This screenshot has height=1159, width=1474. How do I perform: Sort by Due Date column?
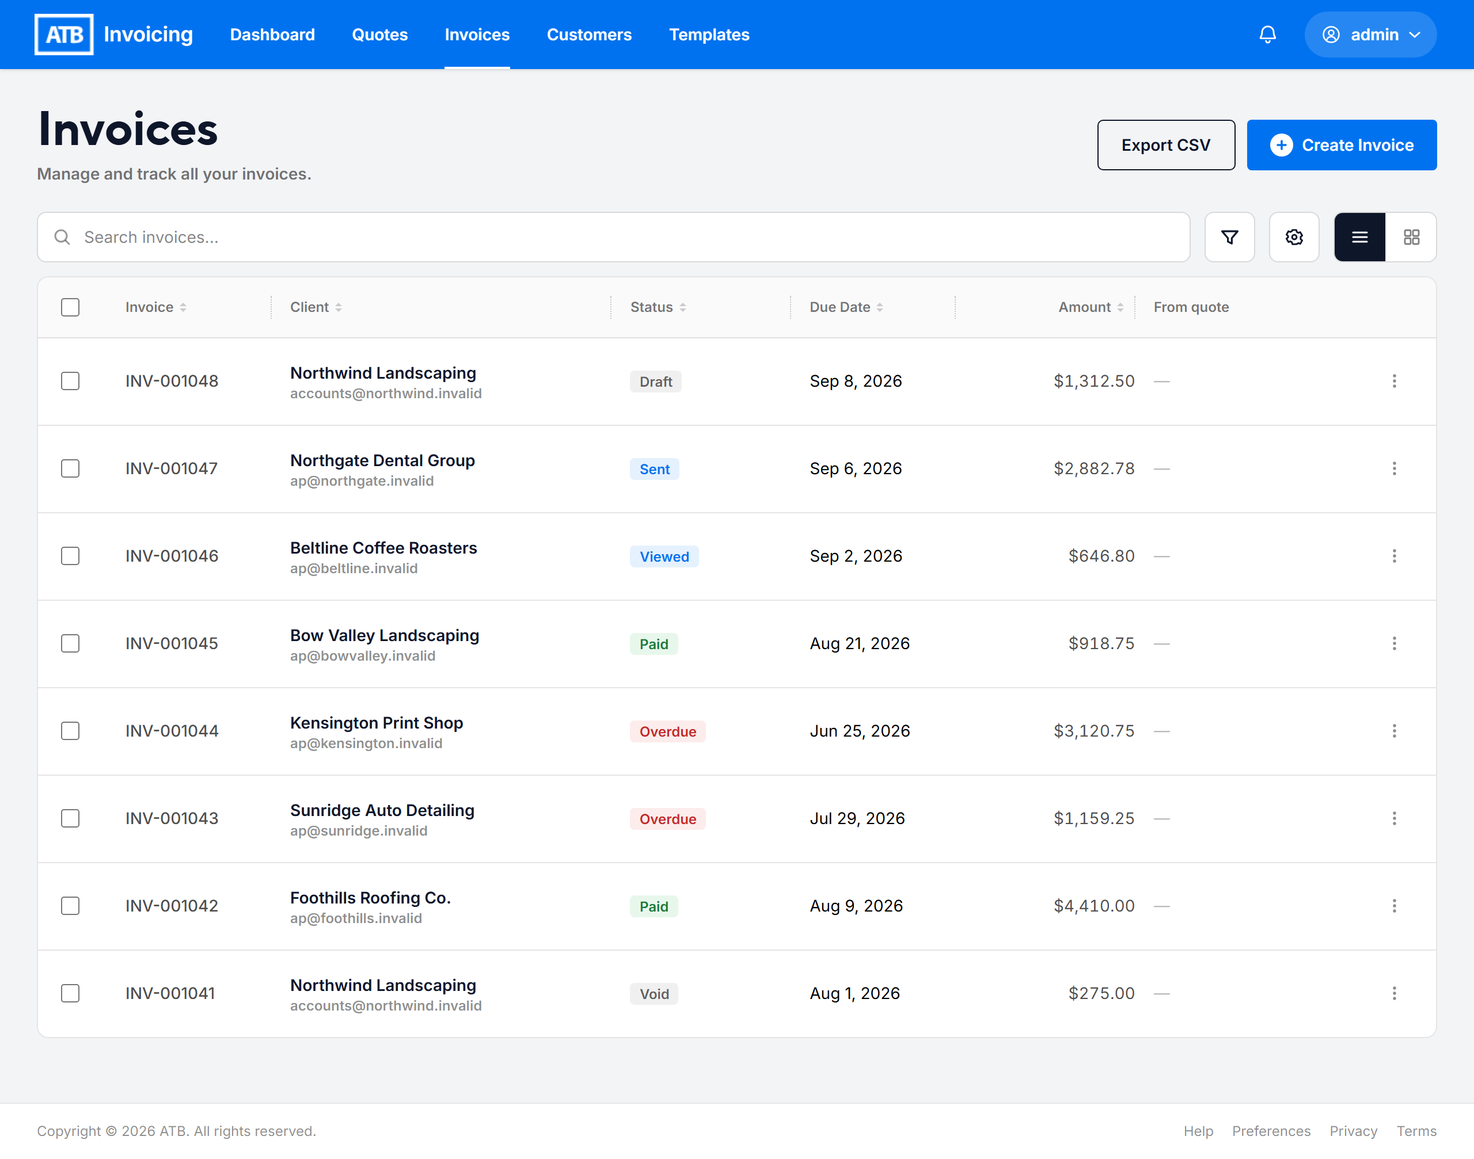coord(846,307)
